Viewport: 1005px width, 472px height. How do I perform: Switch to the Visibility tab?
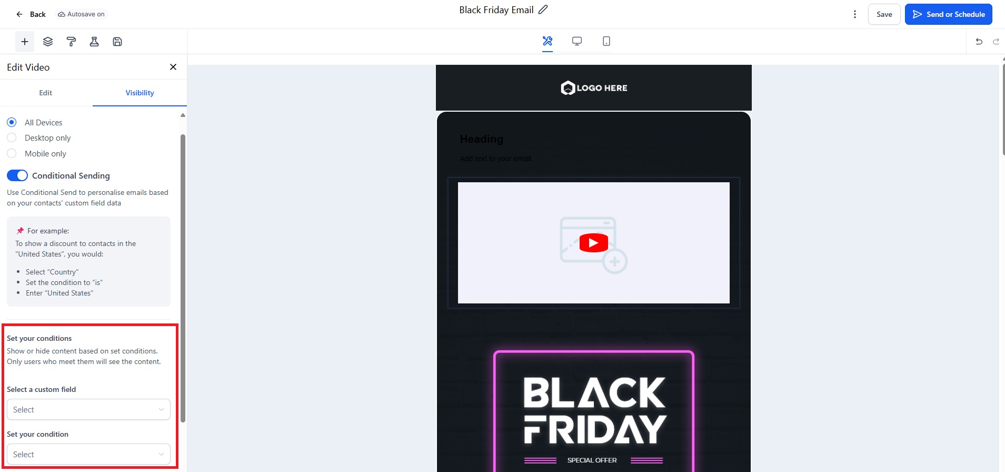[x=140, y=93]
